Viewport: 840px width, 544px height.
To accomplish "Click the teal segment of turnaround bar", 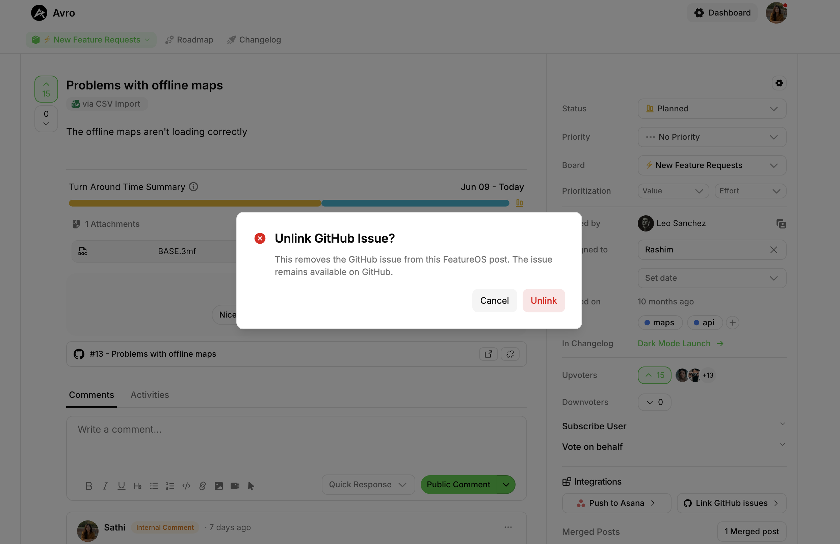I will tap(415, 203).
